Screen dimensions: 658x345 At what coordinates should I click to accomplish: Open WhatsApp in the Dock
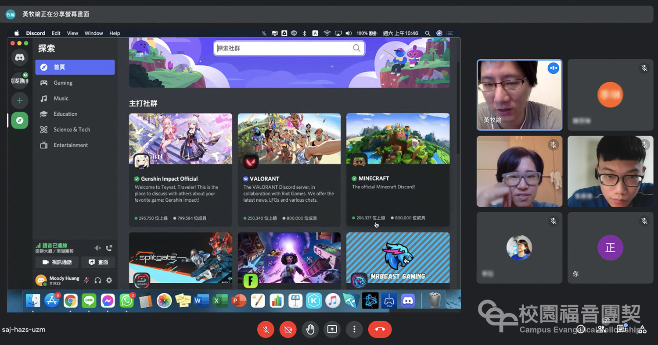tap(126, 301)
